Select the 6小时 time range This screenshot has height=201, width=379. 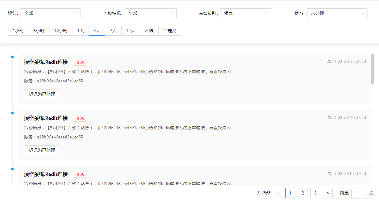click(x=39, y=31)
